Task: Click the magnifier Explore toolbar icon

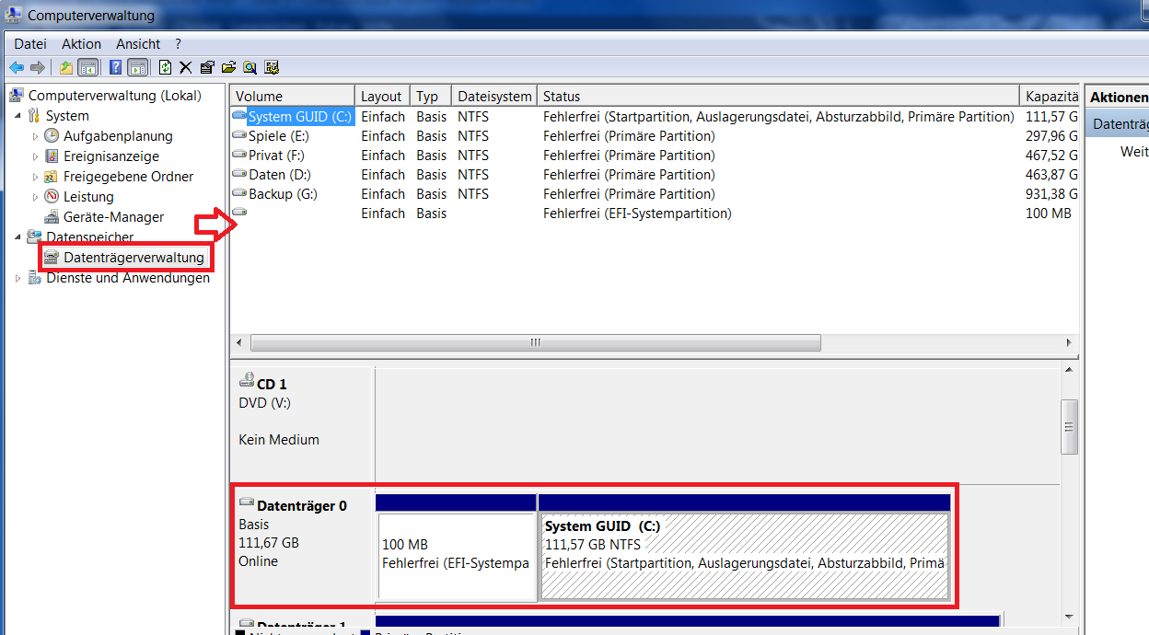Action: tap(250, 67)
